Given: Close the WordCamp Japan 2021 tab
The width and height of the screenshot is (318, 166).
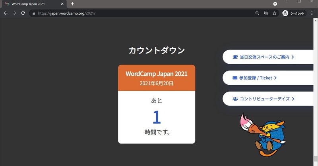Looking at the screenshot, I should coord(62,4).
